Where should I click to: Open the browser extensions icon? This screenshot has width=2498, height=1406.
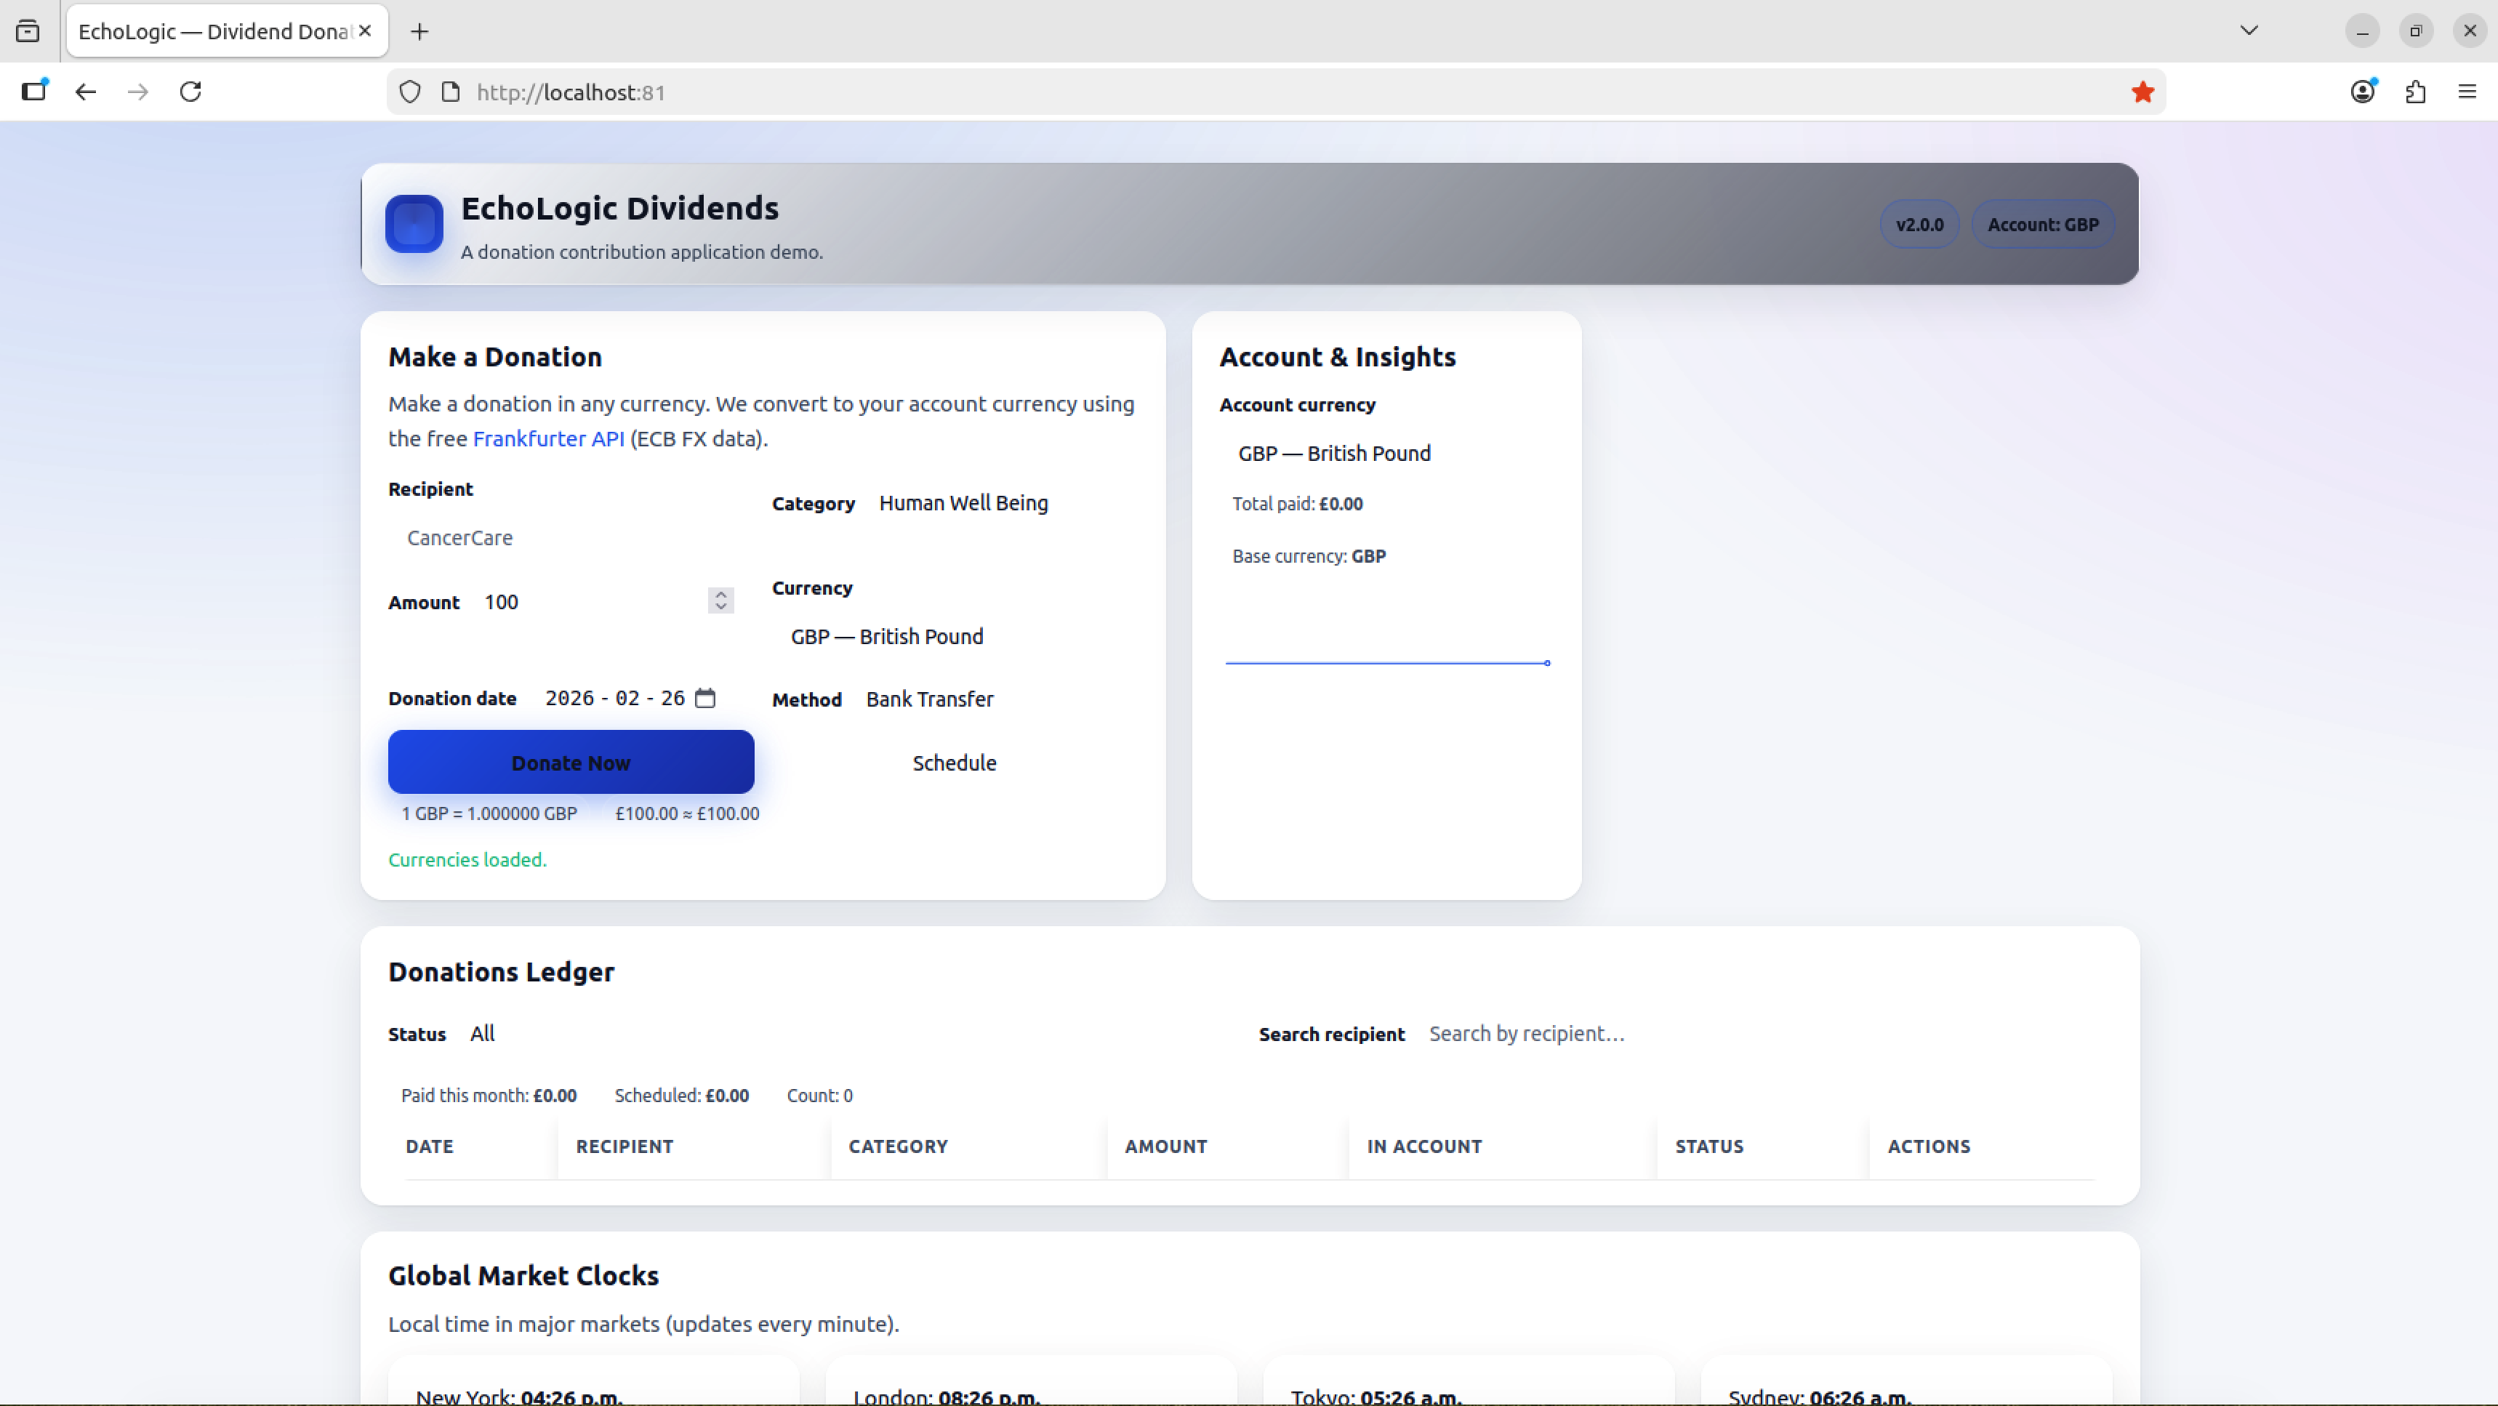(x=2414, y=92)
